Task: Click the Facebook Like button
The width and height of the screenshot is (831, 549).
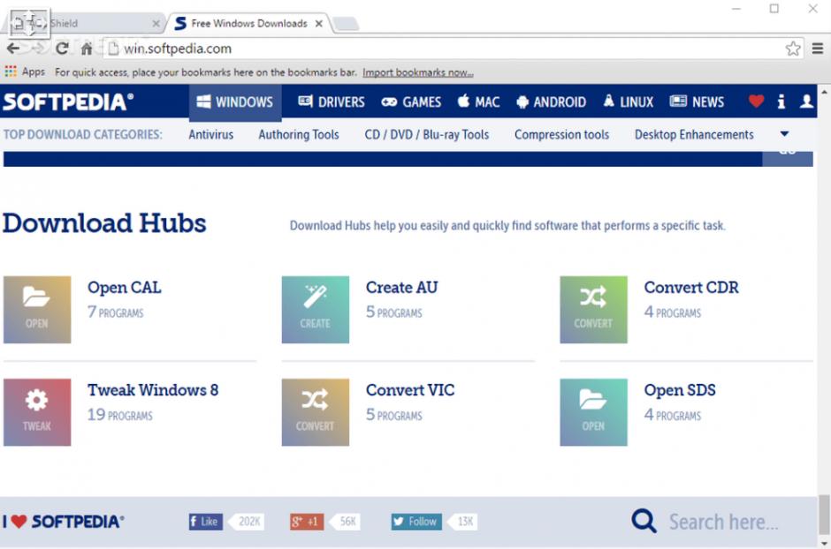Action: point(206,522)
